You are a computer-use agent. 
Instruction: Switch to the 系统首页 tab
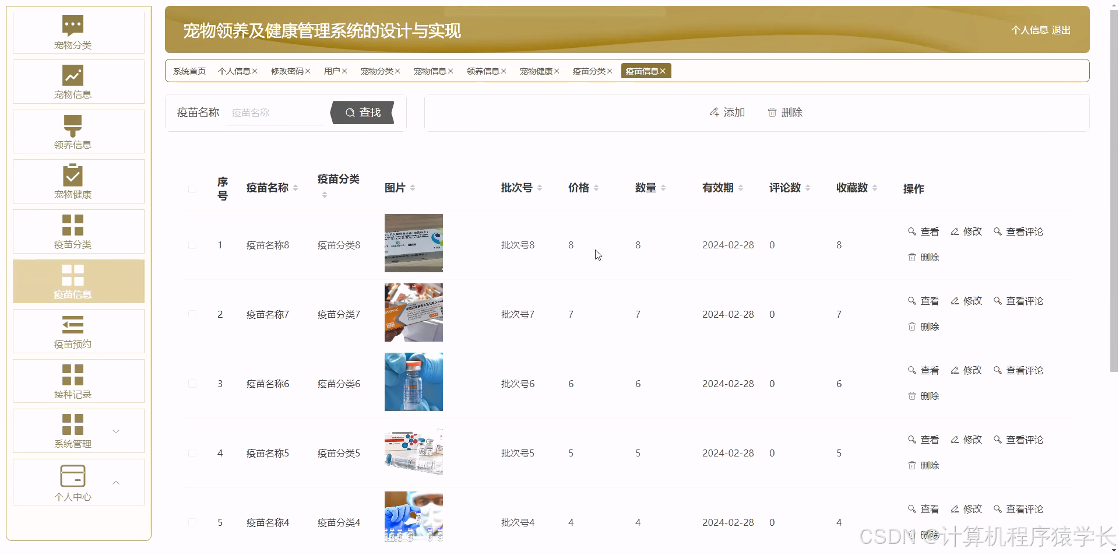[189, 71]
